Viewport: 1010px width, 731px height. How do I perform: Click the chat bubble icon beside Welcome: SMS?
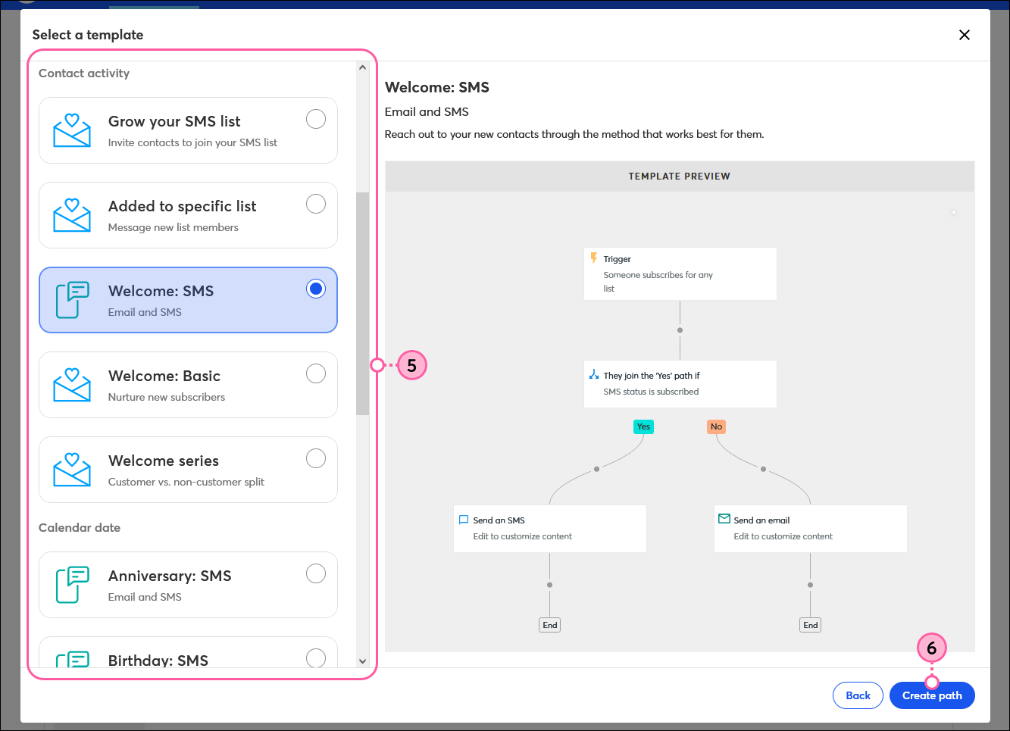pyautogui.click(x=71, y=300)
